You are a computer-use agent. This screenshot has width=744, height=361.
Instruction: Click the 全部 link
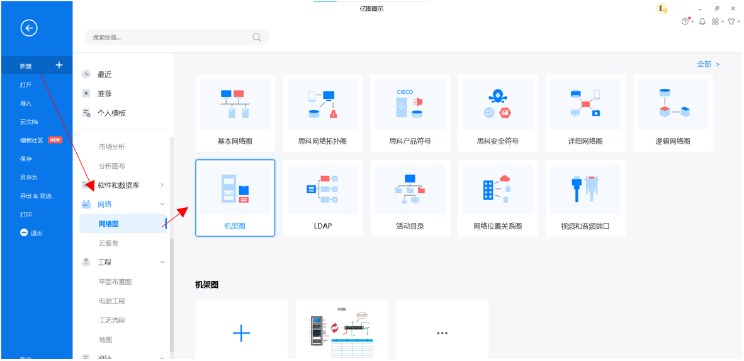pos(707,64)
